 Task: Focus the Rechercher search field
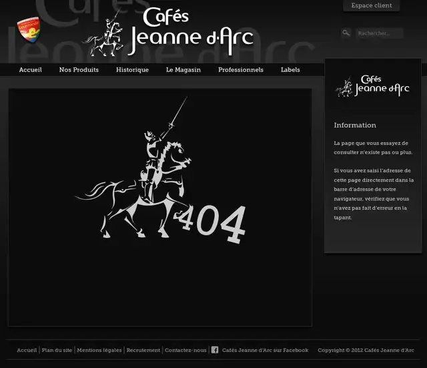click(x=379, y=33)
